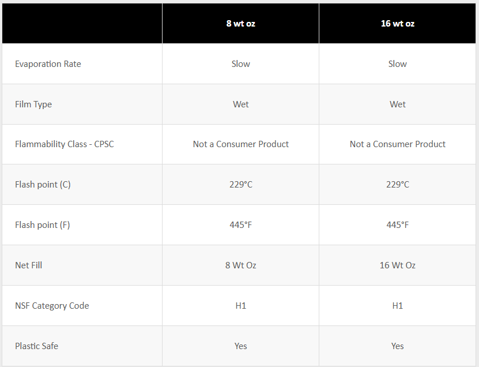479x367 pixels.
Task: Click the "Net Fill" row label
Action: (29, 265)
